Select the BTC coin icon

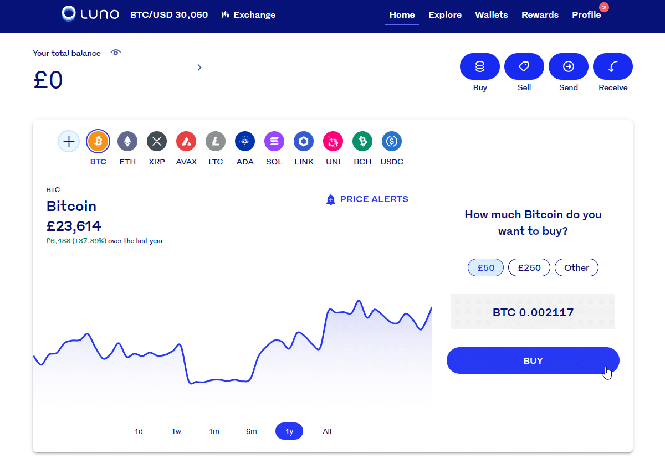click(98, 141)
